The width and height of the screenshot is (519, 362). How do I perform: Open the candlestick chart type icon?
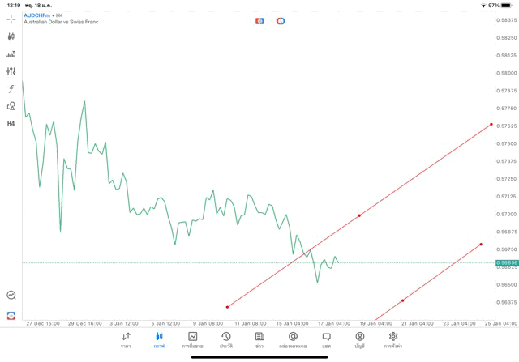click(x=11, y=36)
